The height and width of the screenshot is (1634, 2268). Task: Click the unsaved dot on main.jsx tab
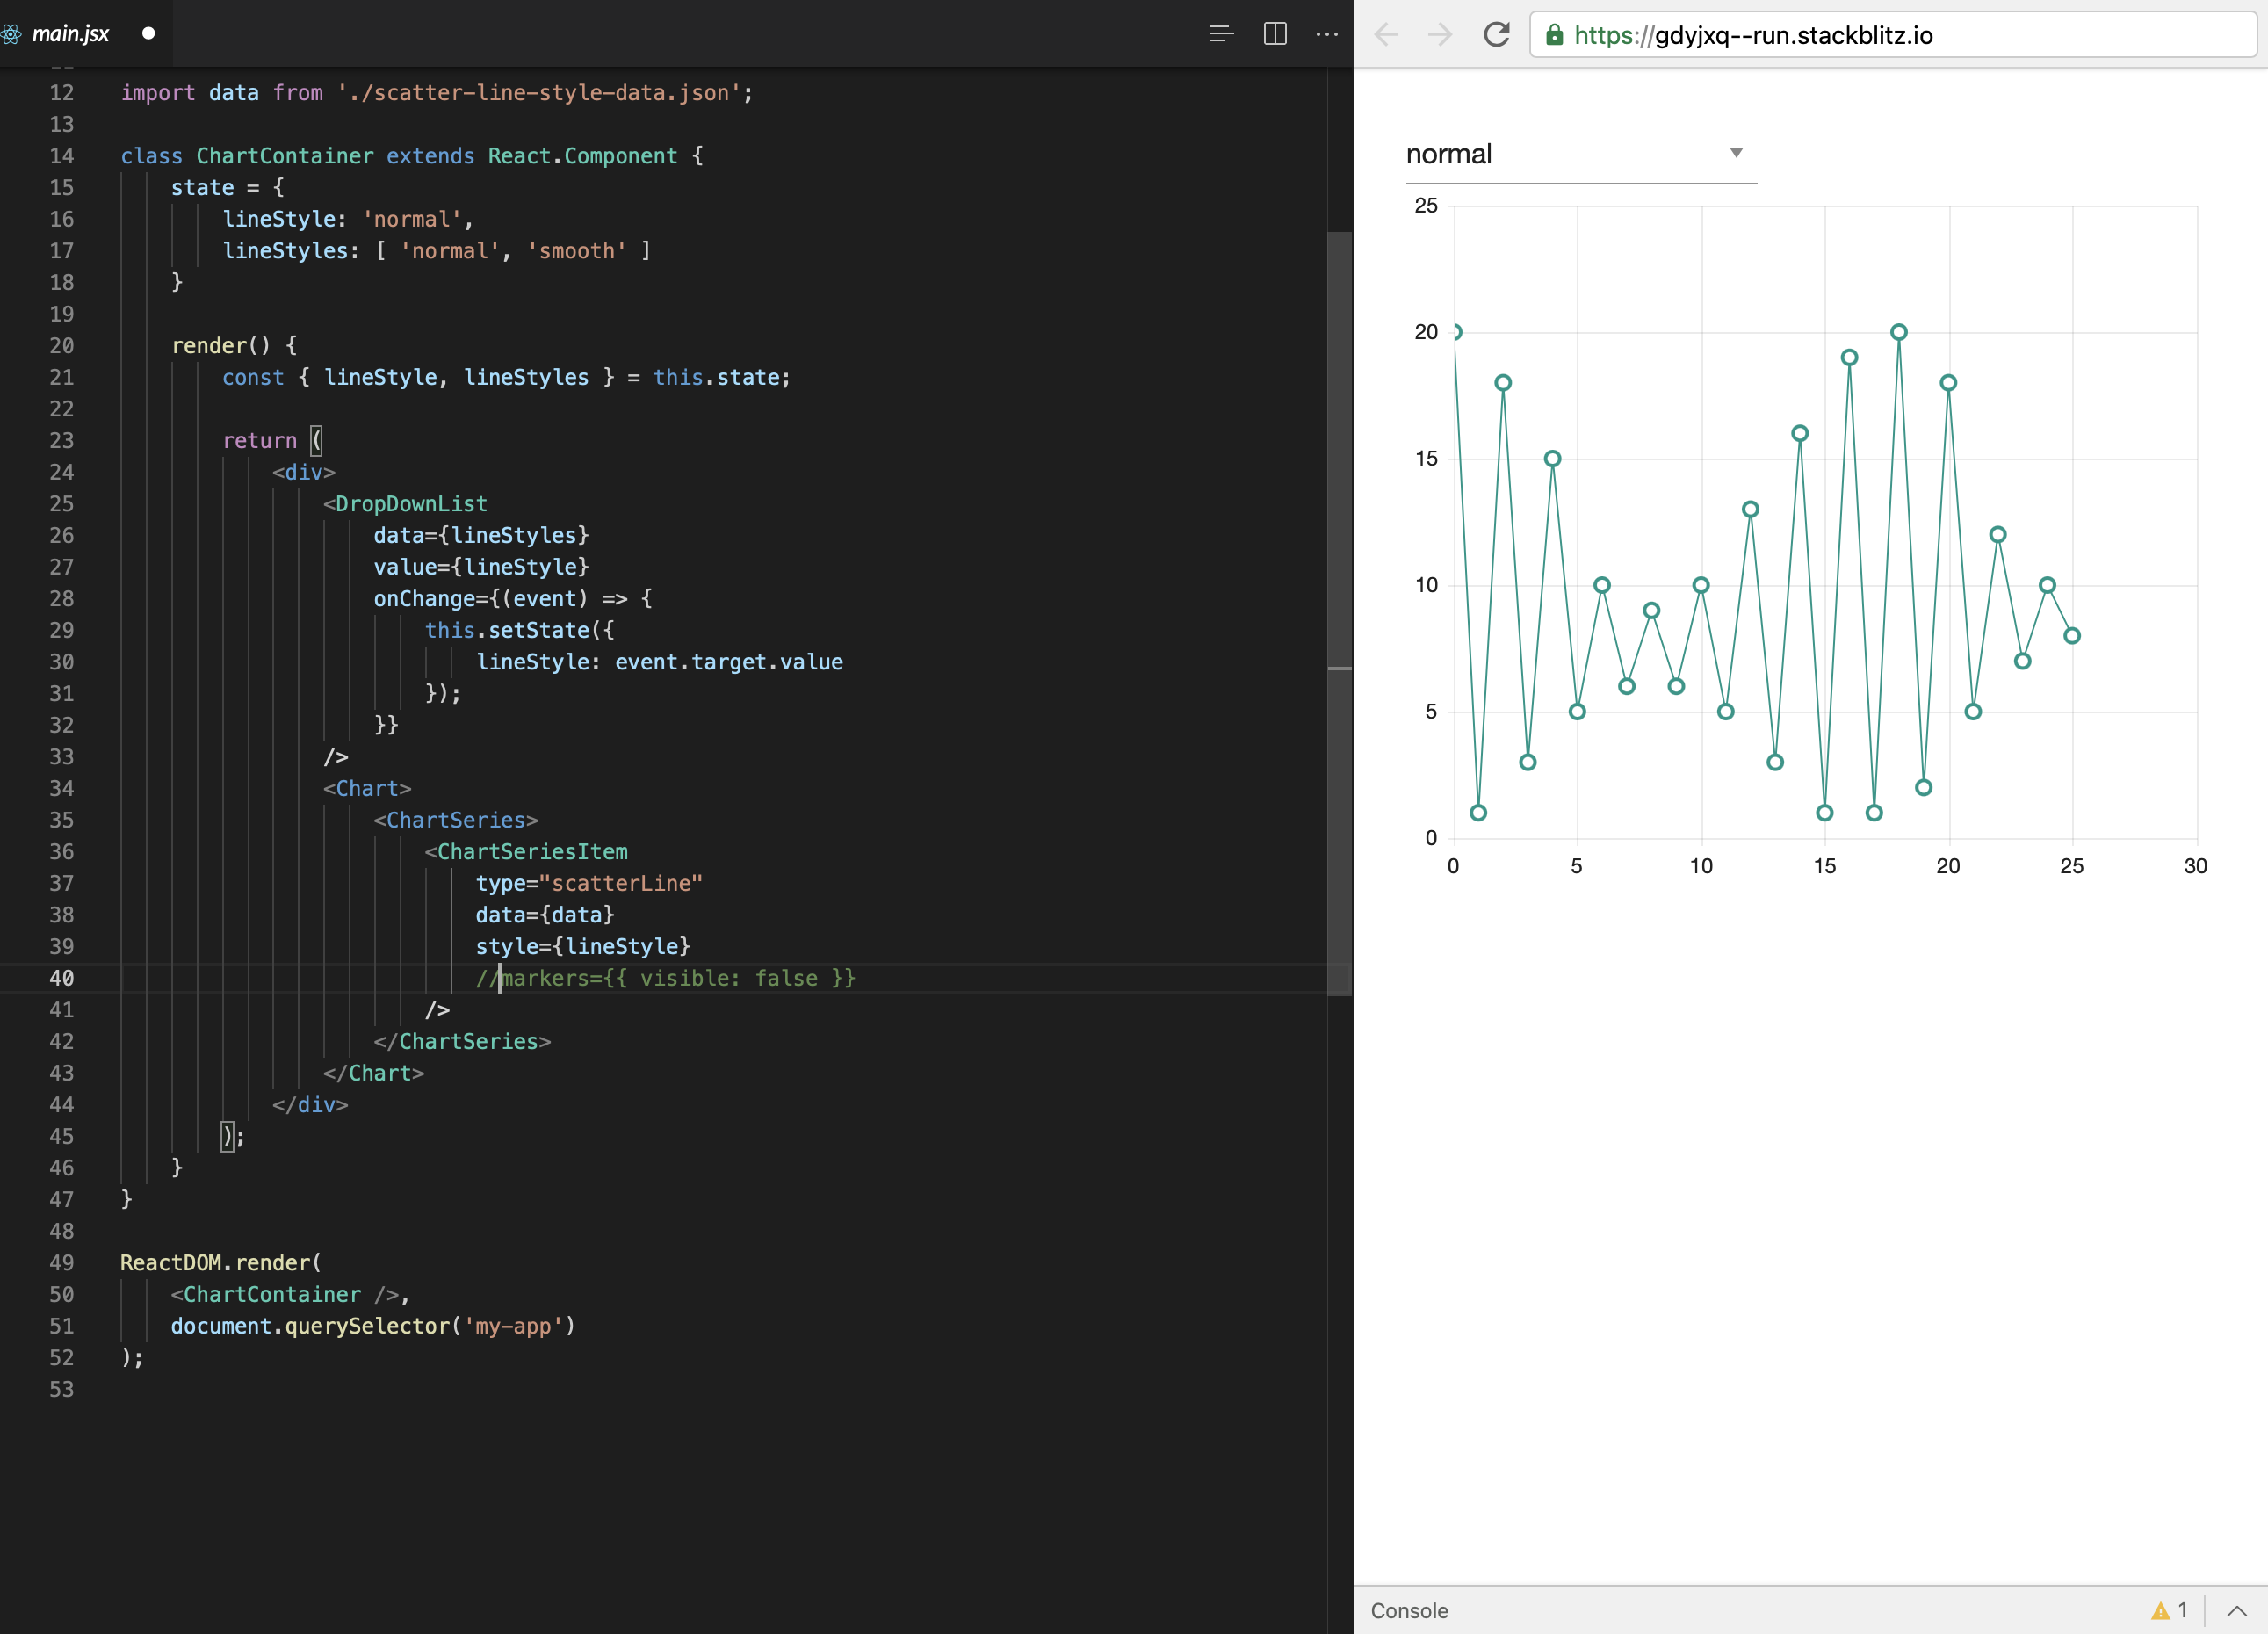point(148,34)
